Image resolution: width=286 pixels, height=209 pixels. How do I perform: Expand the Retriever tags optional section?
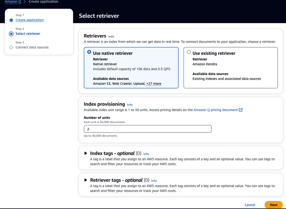point(86,180)
